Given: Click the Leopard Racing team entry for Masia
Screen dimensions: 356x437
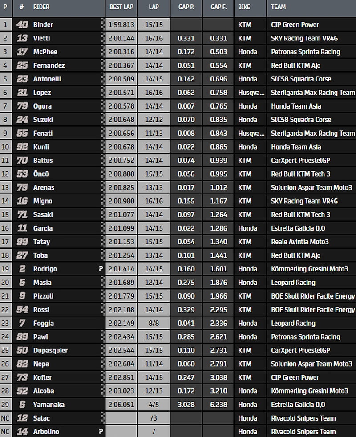Looking at the screenshot, I should pos(293,283).
